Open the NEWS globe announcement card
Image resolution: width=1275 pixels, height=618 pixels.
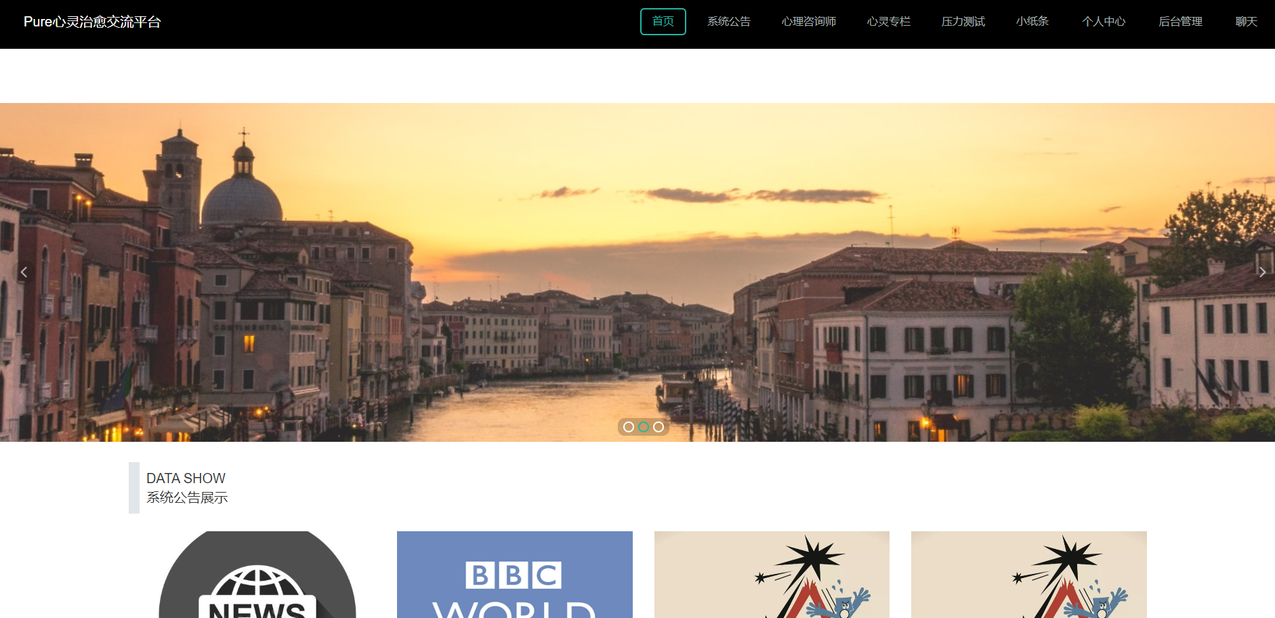257,575
